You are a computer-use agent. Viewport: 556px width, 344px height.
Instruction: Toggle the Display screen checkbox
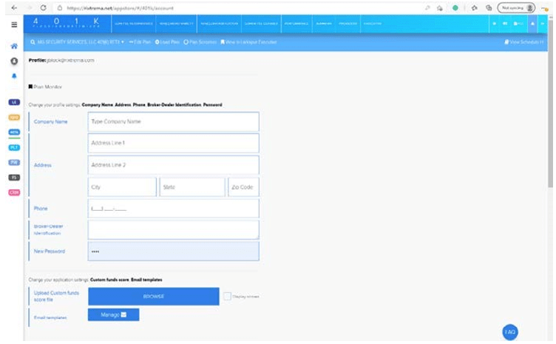click(x=228, y=297)
